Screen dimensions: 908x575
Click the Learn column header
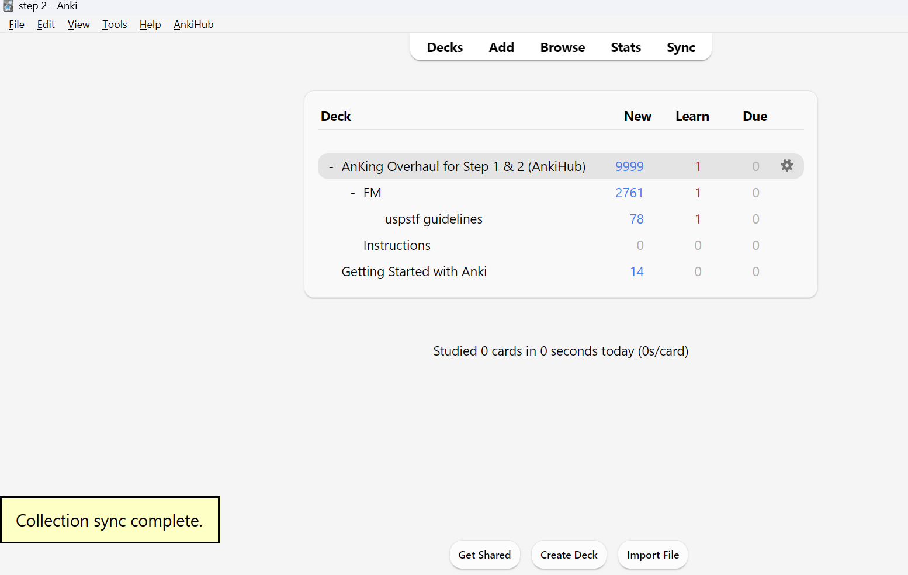pyautogui.click(x=692, y=116)
